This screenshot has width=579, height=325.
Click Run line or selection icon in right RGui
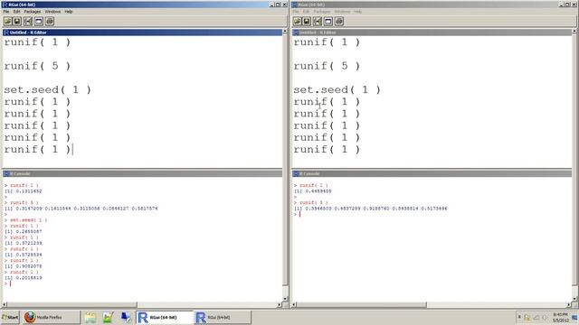click(318, 21)
